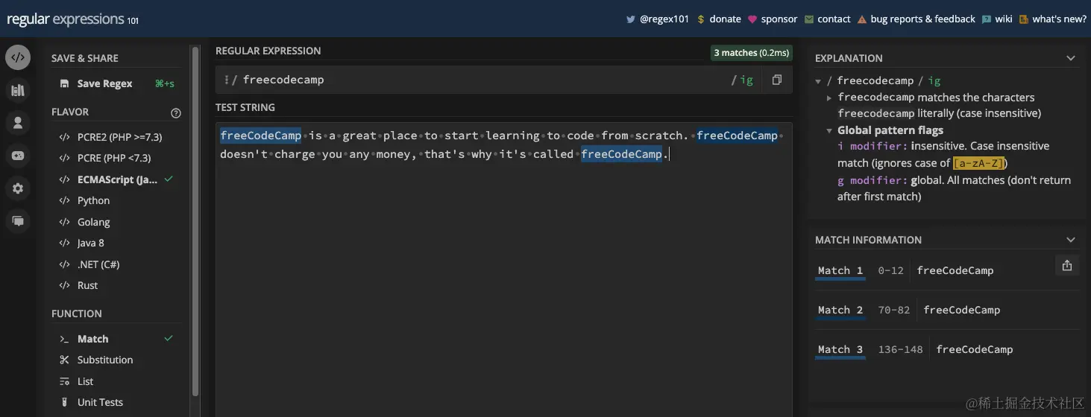
Task: Open the what's new link
Action: (x=1059, y=19)
